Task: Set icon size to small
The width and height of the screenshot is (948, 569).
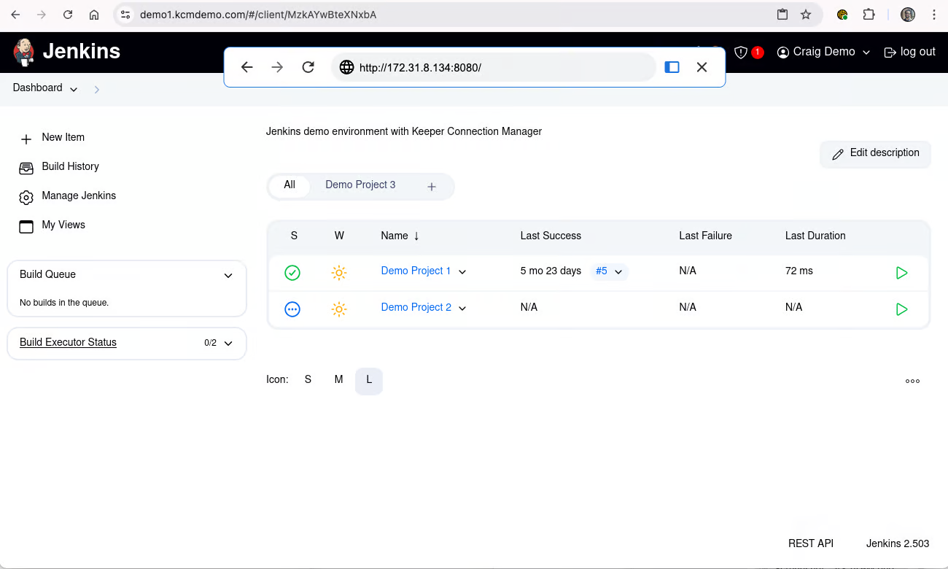Action: click(308, 380)
